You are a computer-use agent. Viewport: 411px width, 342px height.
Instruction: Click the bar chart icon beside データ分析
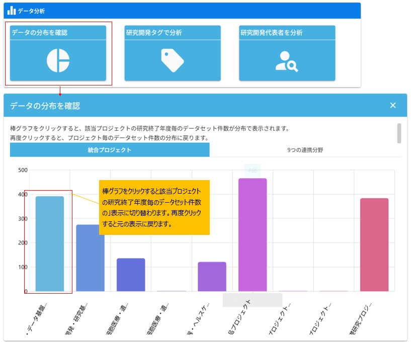click(12, 11)
